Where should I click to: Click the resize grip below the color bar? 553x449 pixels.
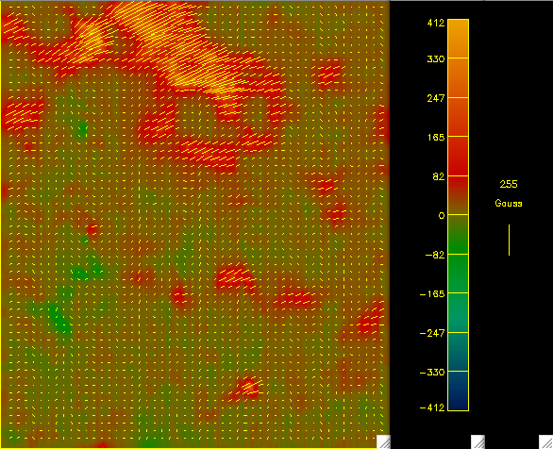point(478,442)
